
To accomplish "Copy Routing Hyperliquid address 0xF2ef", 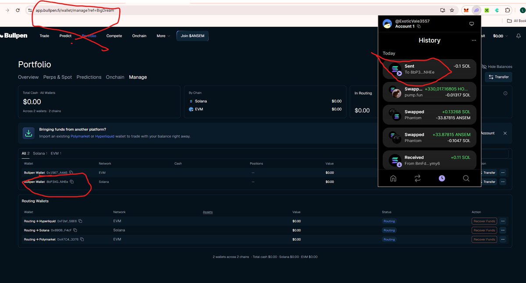I will 80,221.
